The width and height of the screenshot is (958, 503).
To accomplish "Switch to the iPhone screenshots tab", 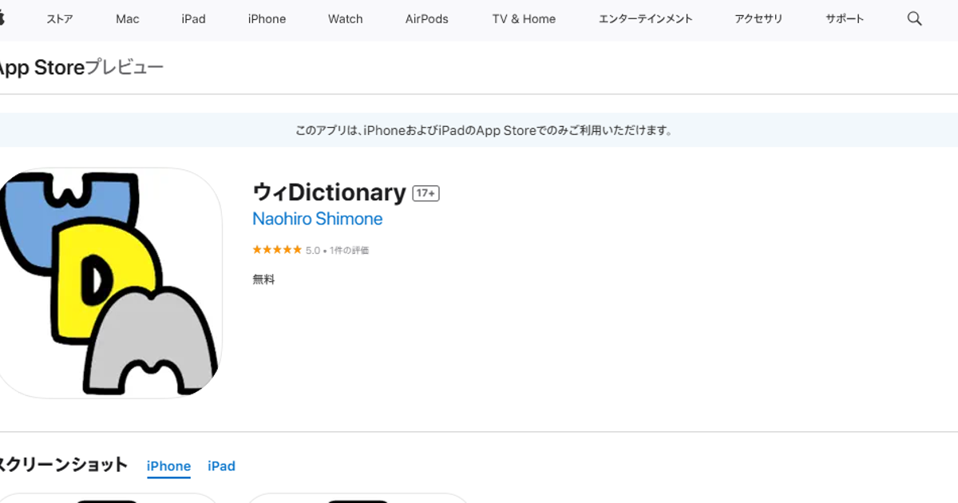I will point(168,466).
